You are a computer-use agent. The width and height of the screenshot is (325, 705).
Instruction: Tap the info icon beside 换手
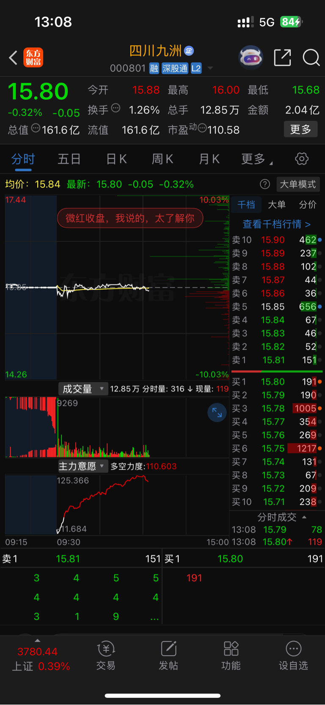click(116, 108)
